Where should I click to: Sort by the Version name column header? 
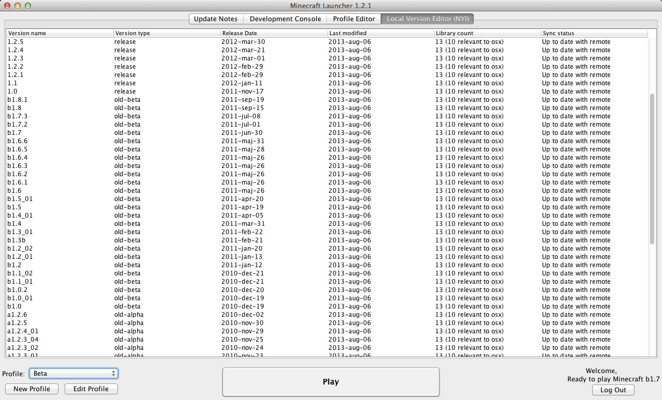tap(60, 33)
